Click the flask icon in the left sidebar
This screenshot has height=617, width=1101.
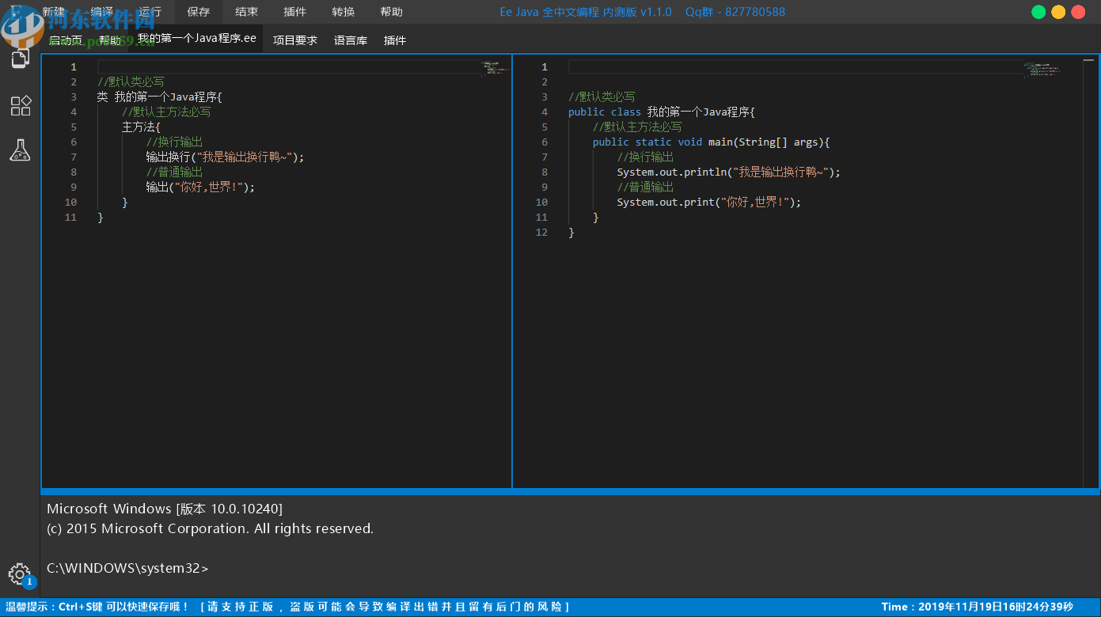pyautogui.click(x=20, y=150)
